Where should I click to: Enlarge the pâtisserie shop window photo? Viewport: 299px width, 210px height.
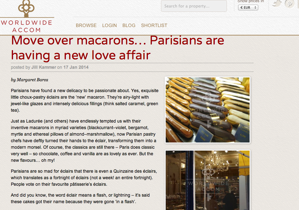tap(208, 180)
